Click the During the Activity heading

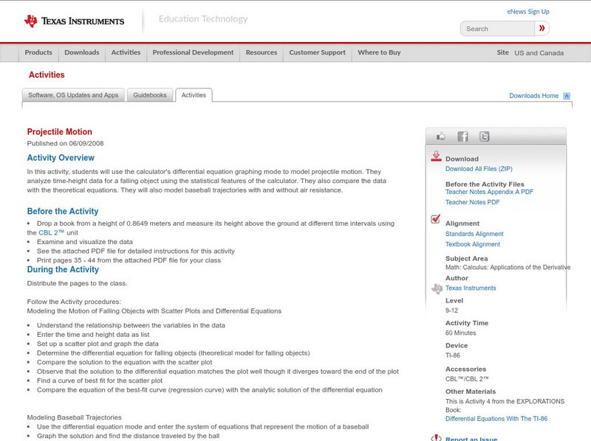pyautogui.click(x=63, y=269)
